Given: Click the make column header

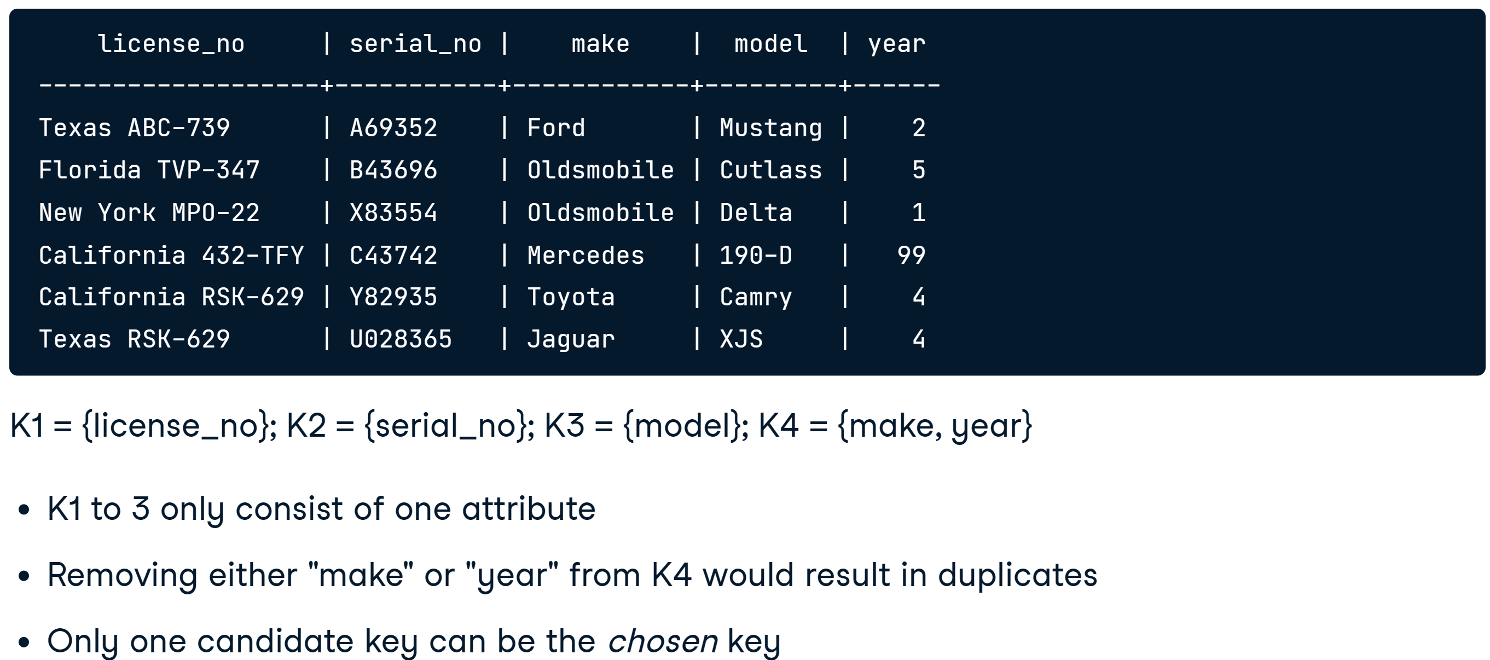Looking at the screenshot, I should click(600, 44).
